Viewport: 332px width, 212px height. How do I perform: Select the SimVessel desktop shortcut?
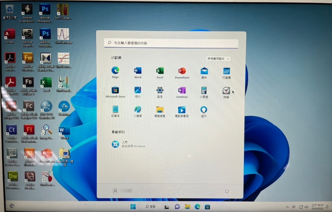point(64,85)
